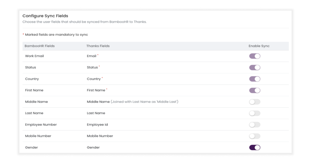Select the Employee Number BambooHR label
The width and height of the screenshot is (309, 166).
click(x=41, y=125)
